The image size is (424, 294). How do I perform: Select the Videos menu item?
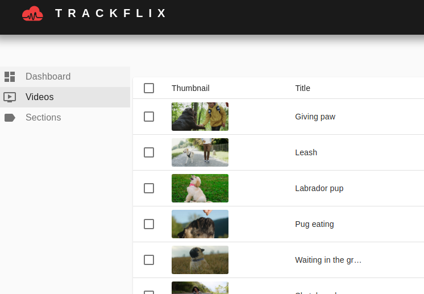[x=65, y=97]
